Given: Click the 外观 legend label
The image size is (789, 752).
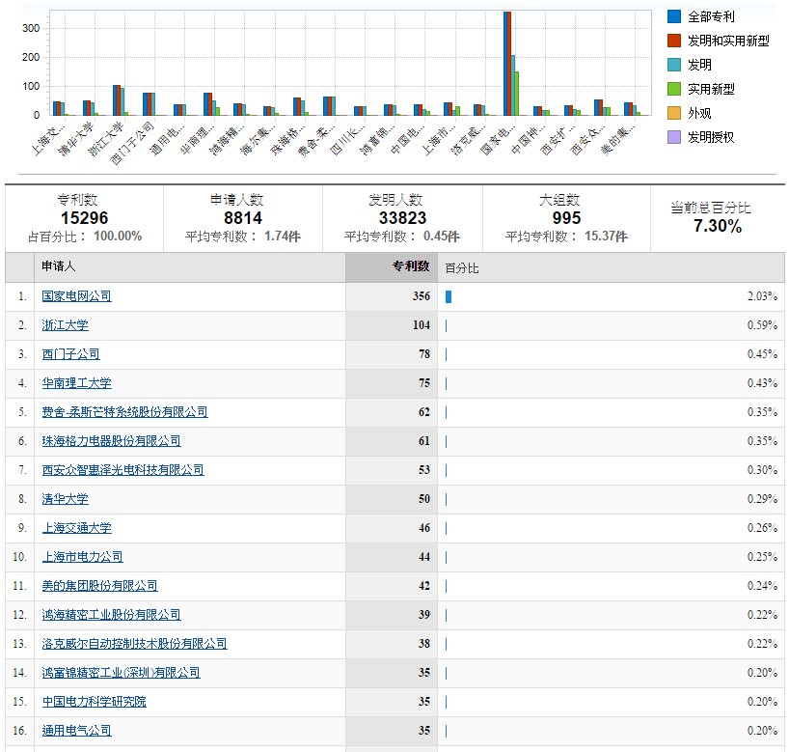Looking at the screenshot, I should coord(699,113).
